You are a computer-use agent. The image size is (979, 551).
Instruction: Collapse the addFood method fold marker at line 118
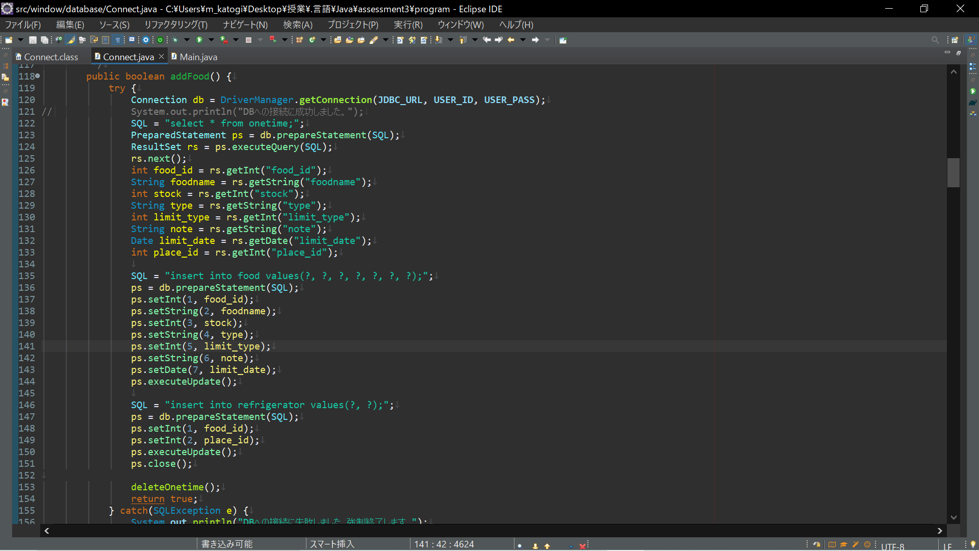[x=38, y=76]
